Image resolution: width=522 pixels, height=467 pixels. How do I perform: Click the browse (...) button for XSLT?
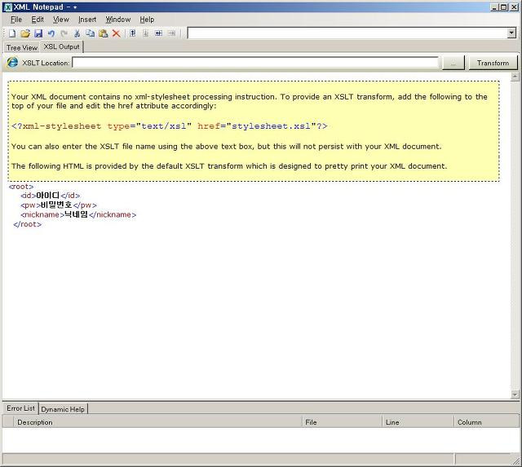pyautogui.click(x=453, y=63)
